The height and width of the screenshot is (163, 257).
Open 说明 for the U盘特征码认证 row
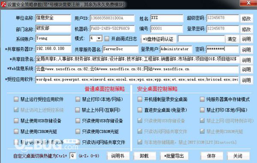coord(246,39)
